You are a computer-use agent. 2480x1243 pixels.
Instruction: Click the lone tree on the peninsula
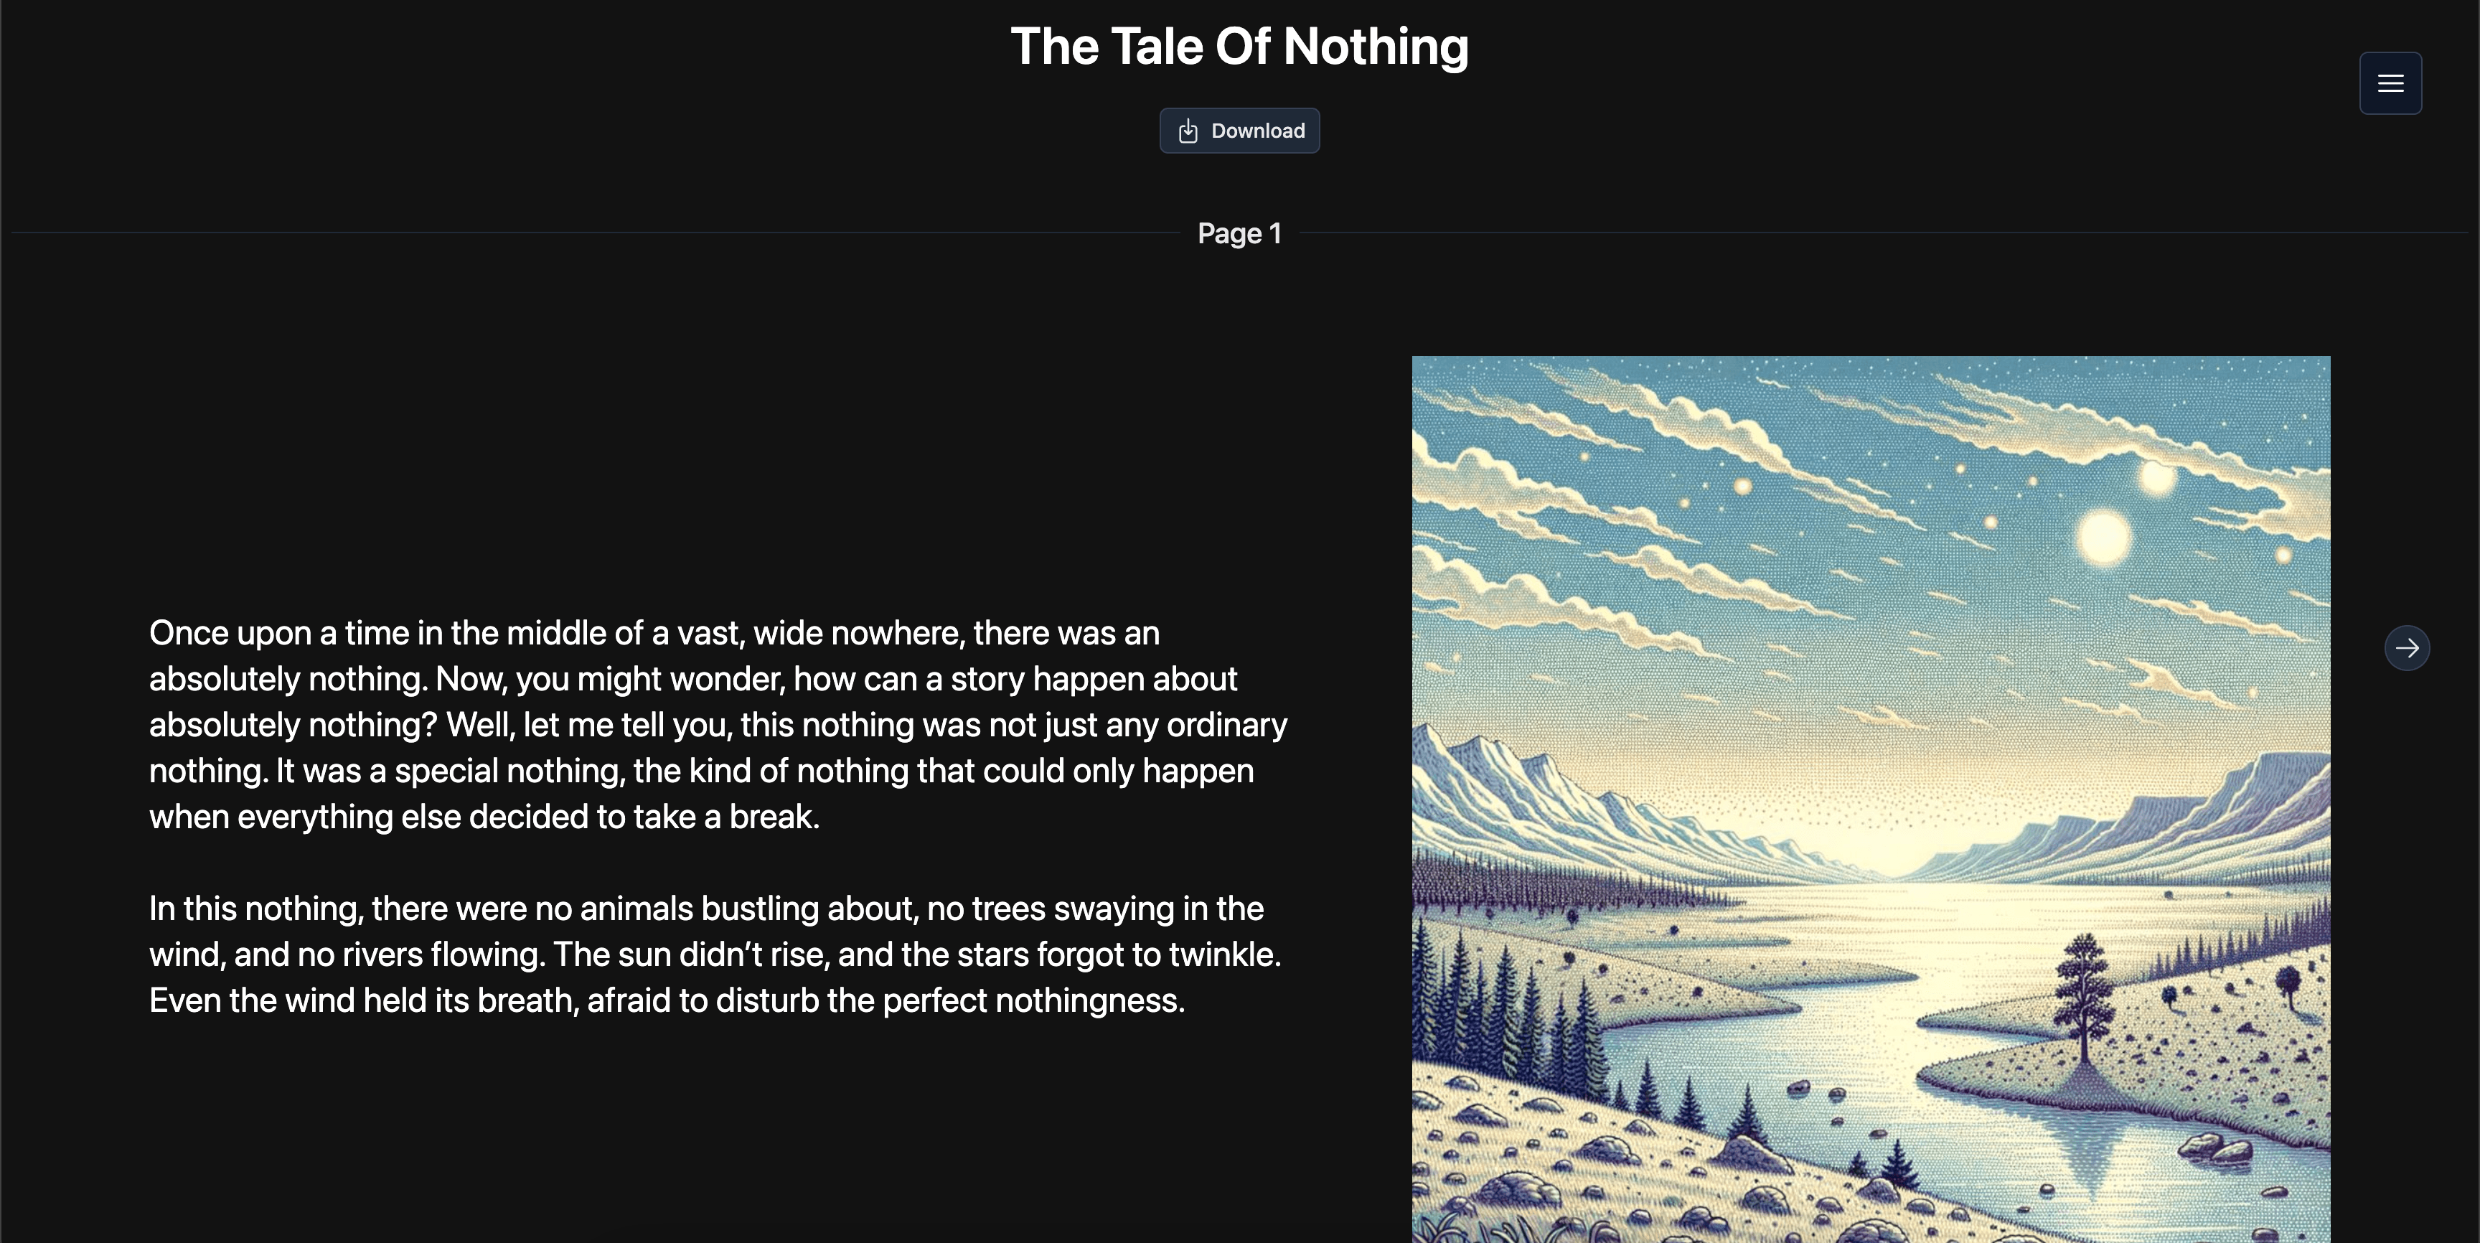[2083, 1001]
